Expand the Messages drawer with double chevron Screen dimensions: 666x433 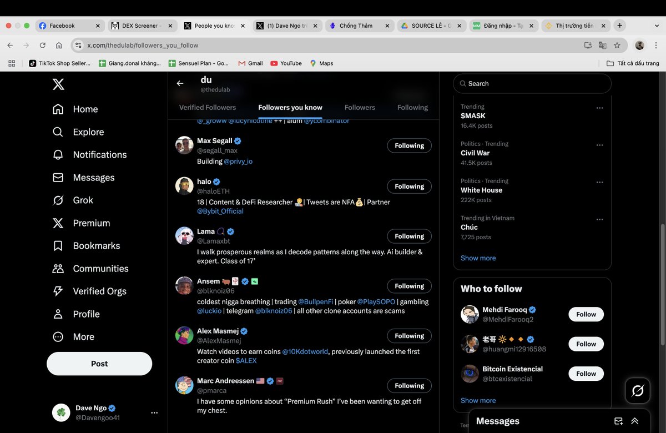635,421
